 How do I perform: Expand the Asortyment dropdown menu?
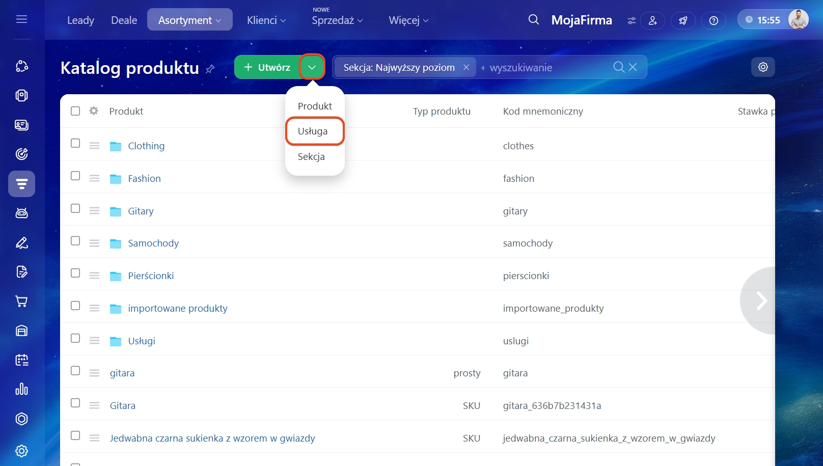pos(189,20)
